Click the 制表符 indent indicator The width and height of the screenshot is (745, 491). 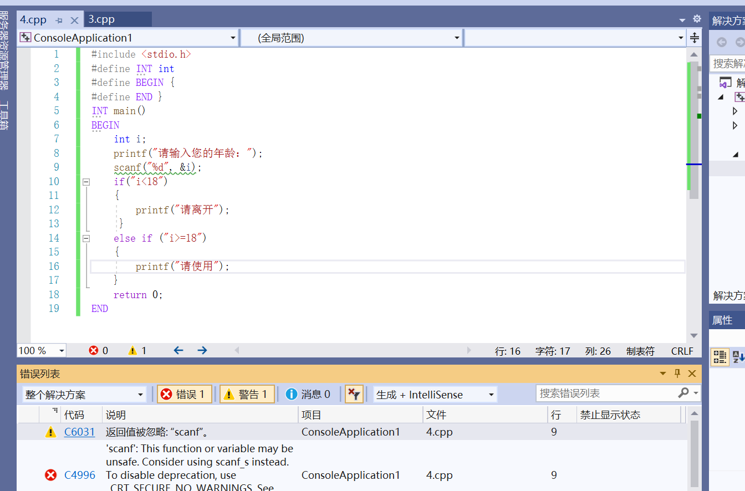pyautogui.click(x=640, y=351)
